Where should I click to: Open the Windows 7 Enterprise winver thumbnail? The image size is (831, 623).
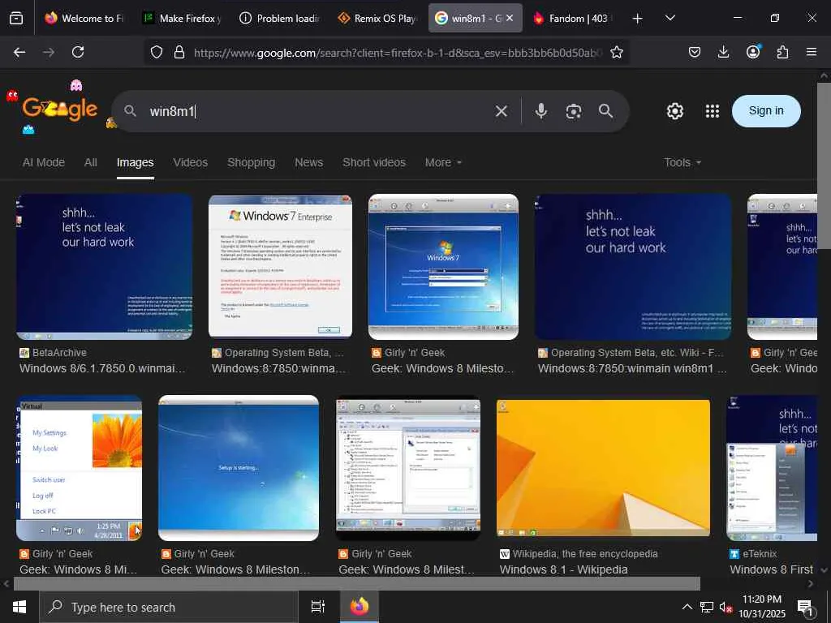[x=280, y=266]
